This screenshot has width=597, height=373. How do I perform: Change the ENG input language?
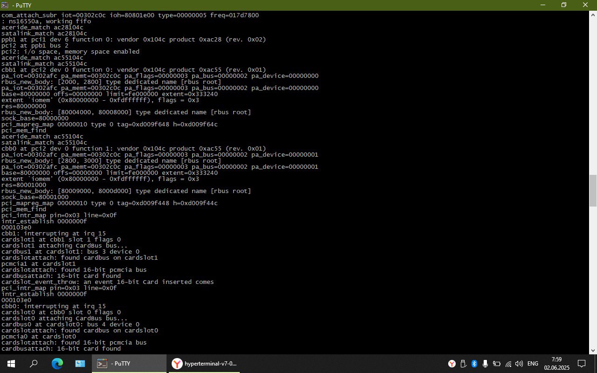click(x=533, y=364)
